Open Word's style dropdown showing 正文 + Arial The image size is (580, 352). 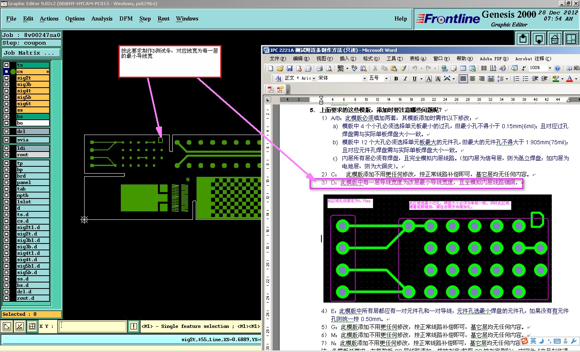314,78
